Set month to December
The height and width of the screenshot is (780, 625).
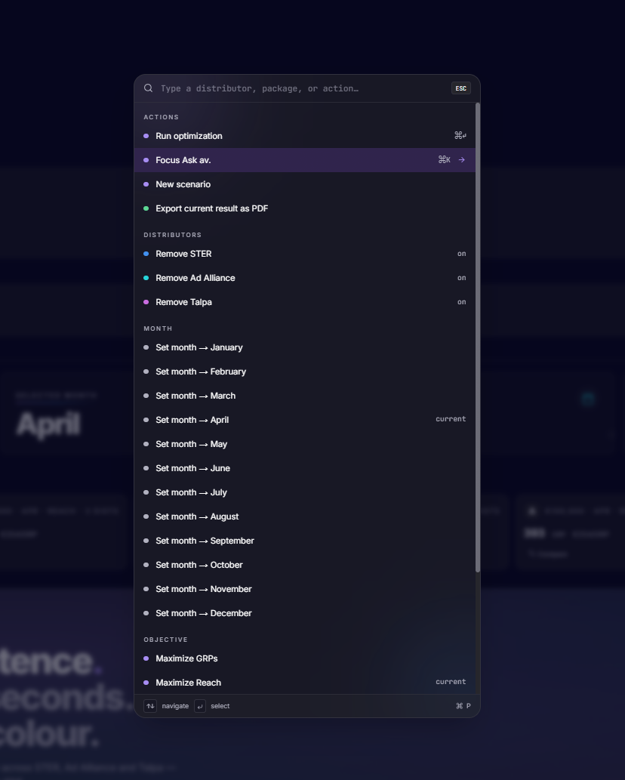(305, 613)
